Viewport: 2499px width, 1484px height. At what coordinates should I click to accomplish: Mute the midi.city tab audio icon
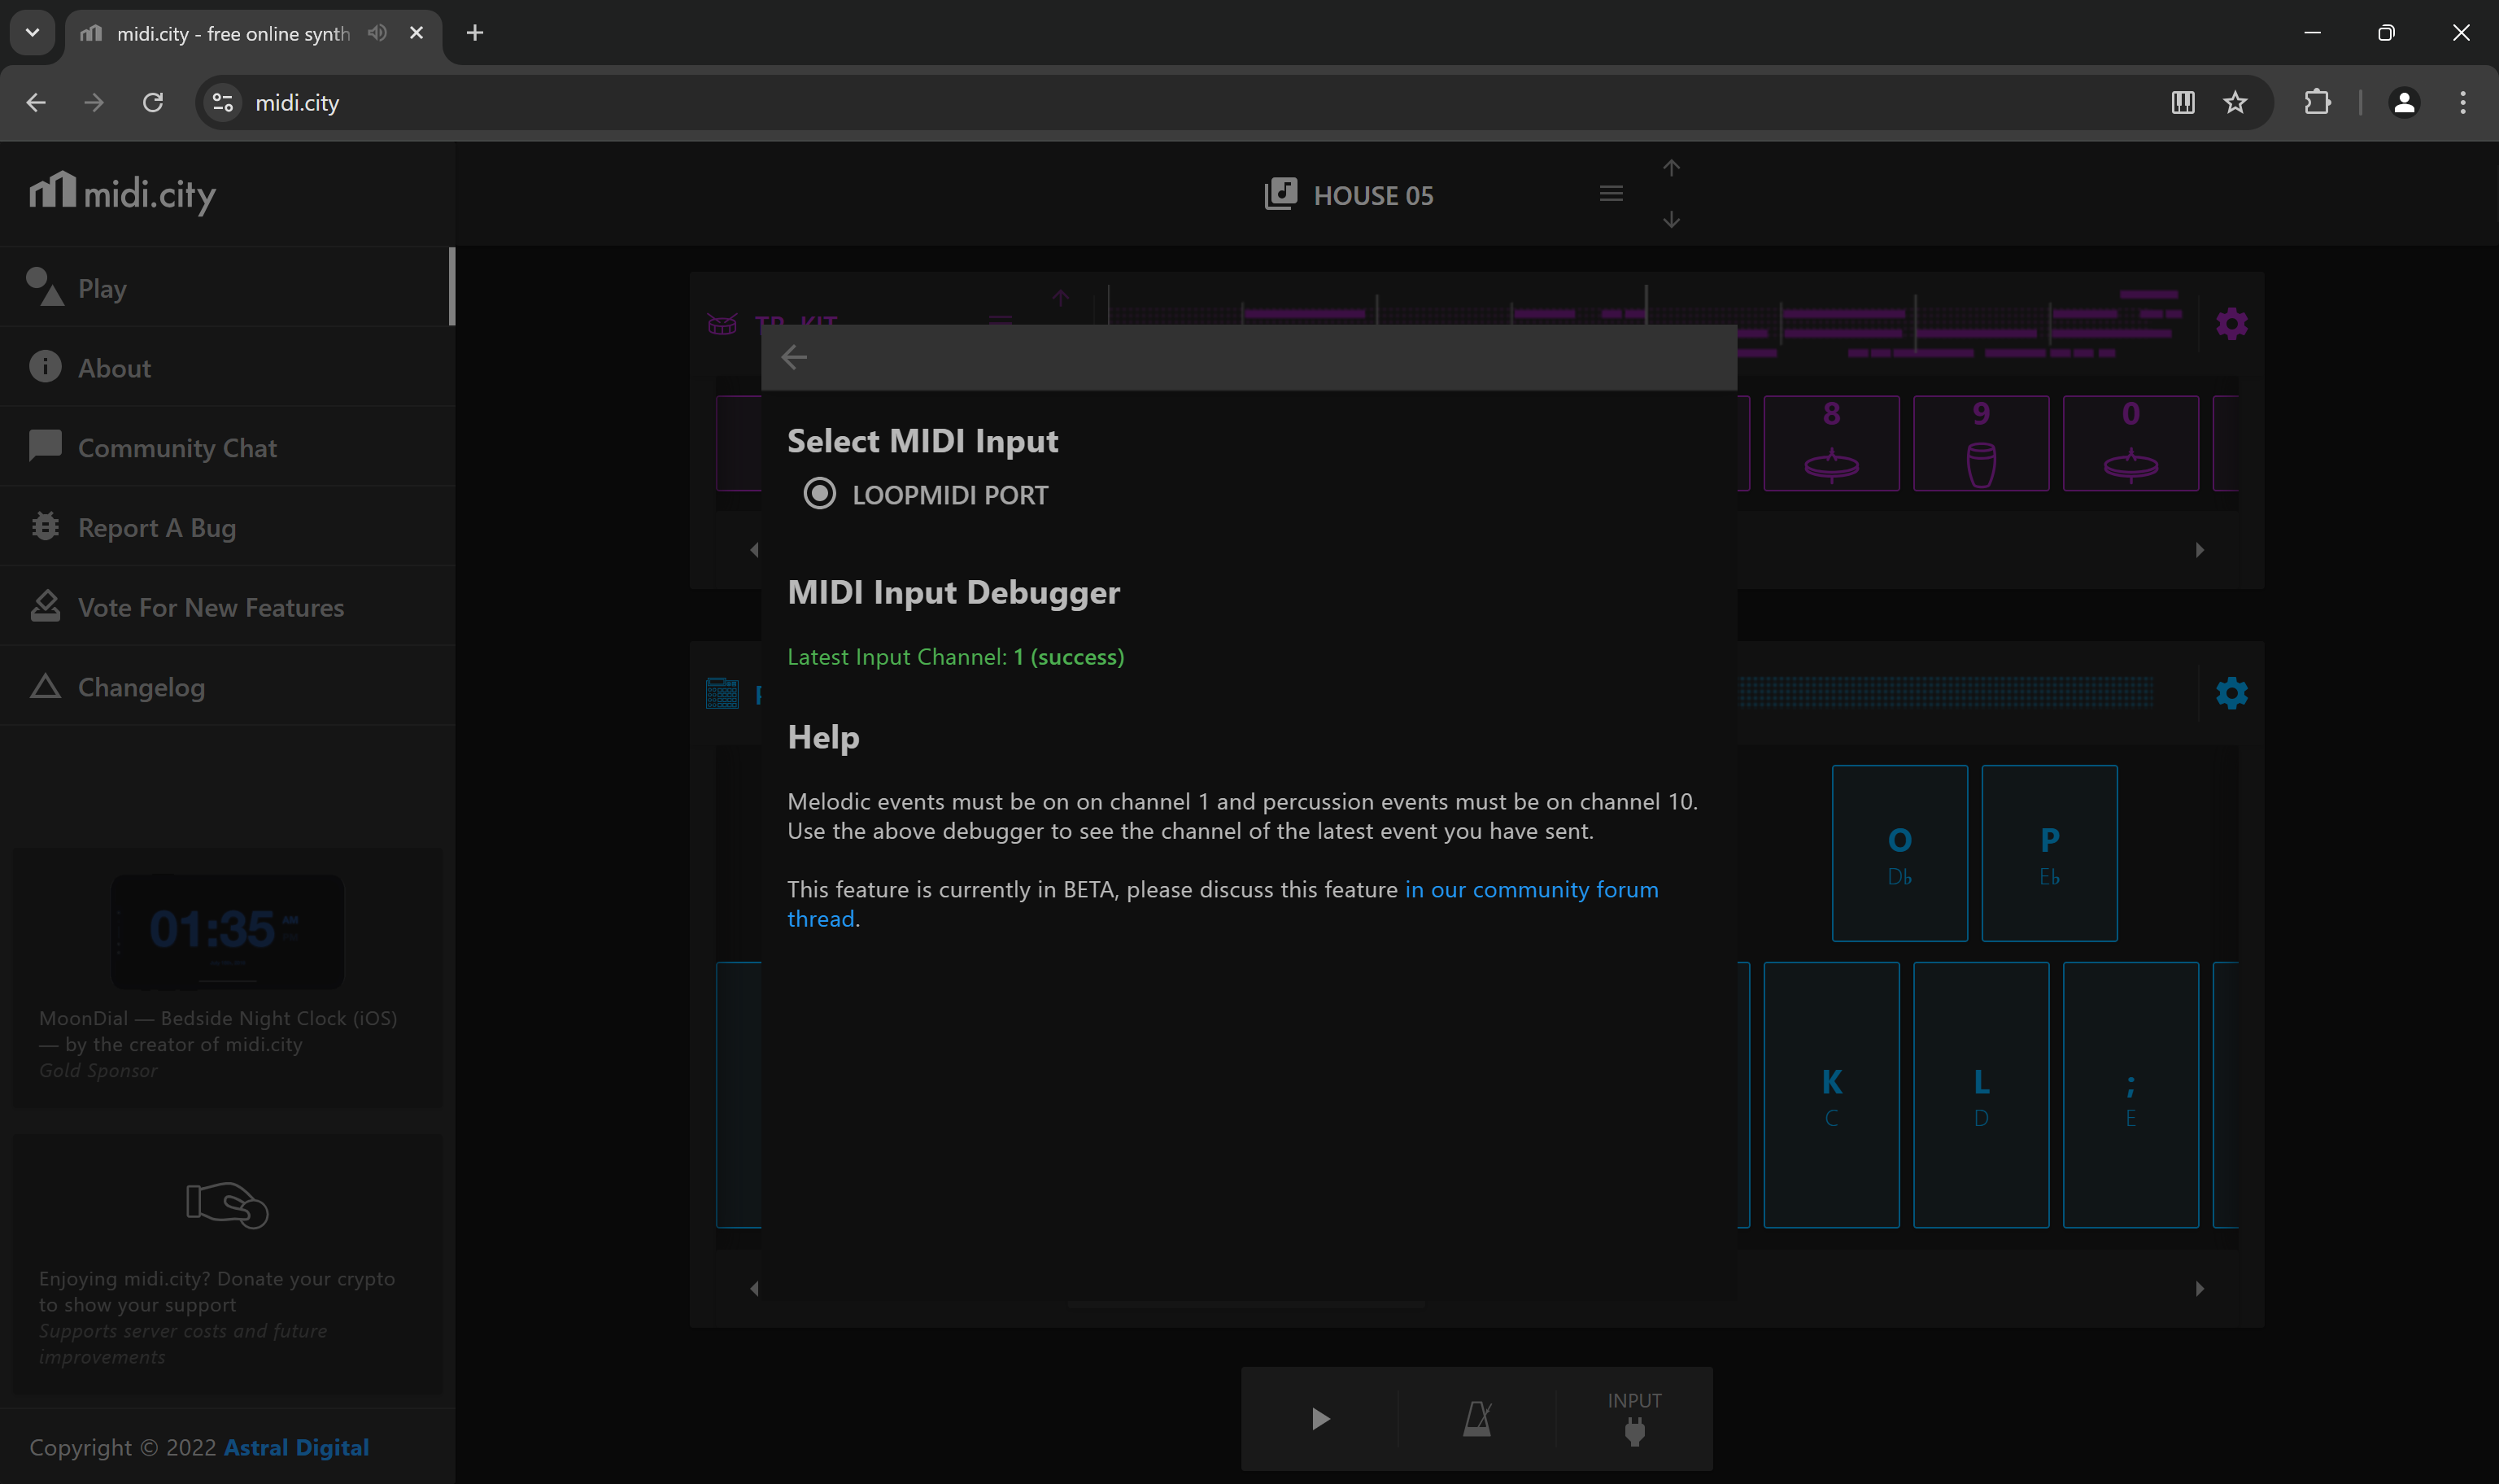click(377, 33)
